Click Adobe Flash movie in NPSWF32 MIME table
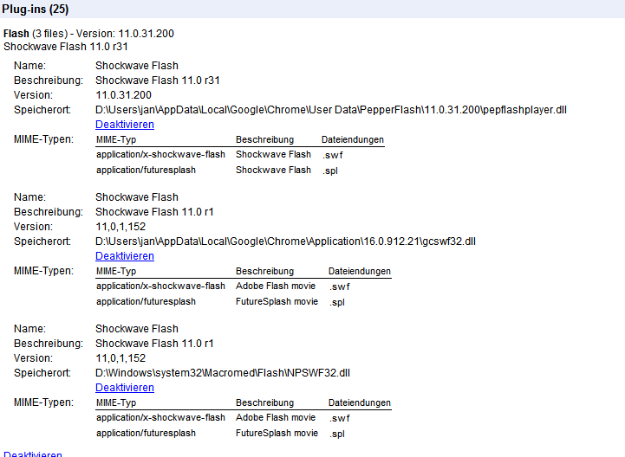This screenshot has width=625, height=457. tap(276, 417)
